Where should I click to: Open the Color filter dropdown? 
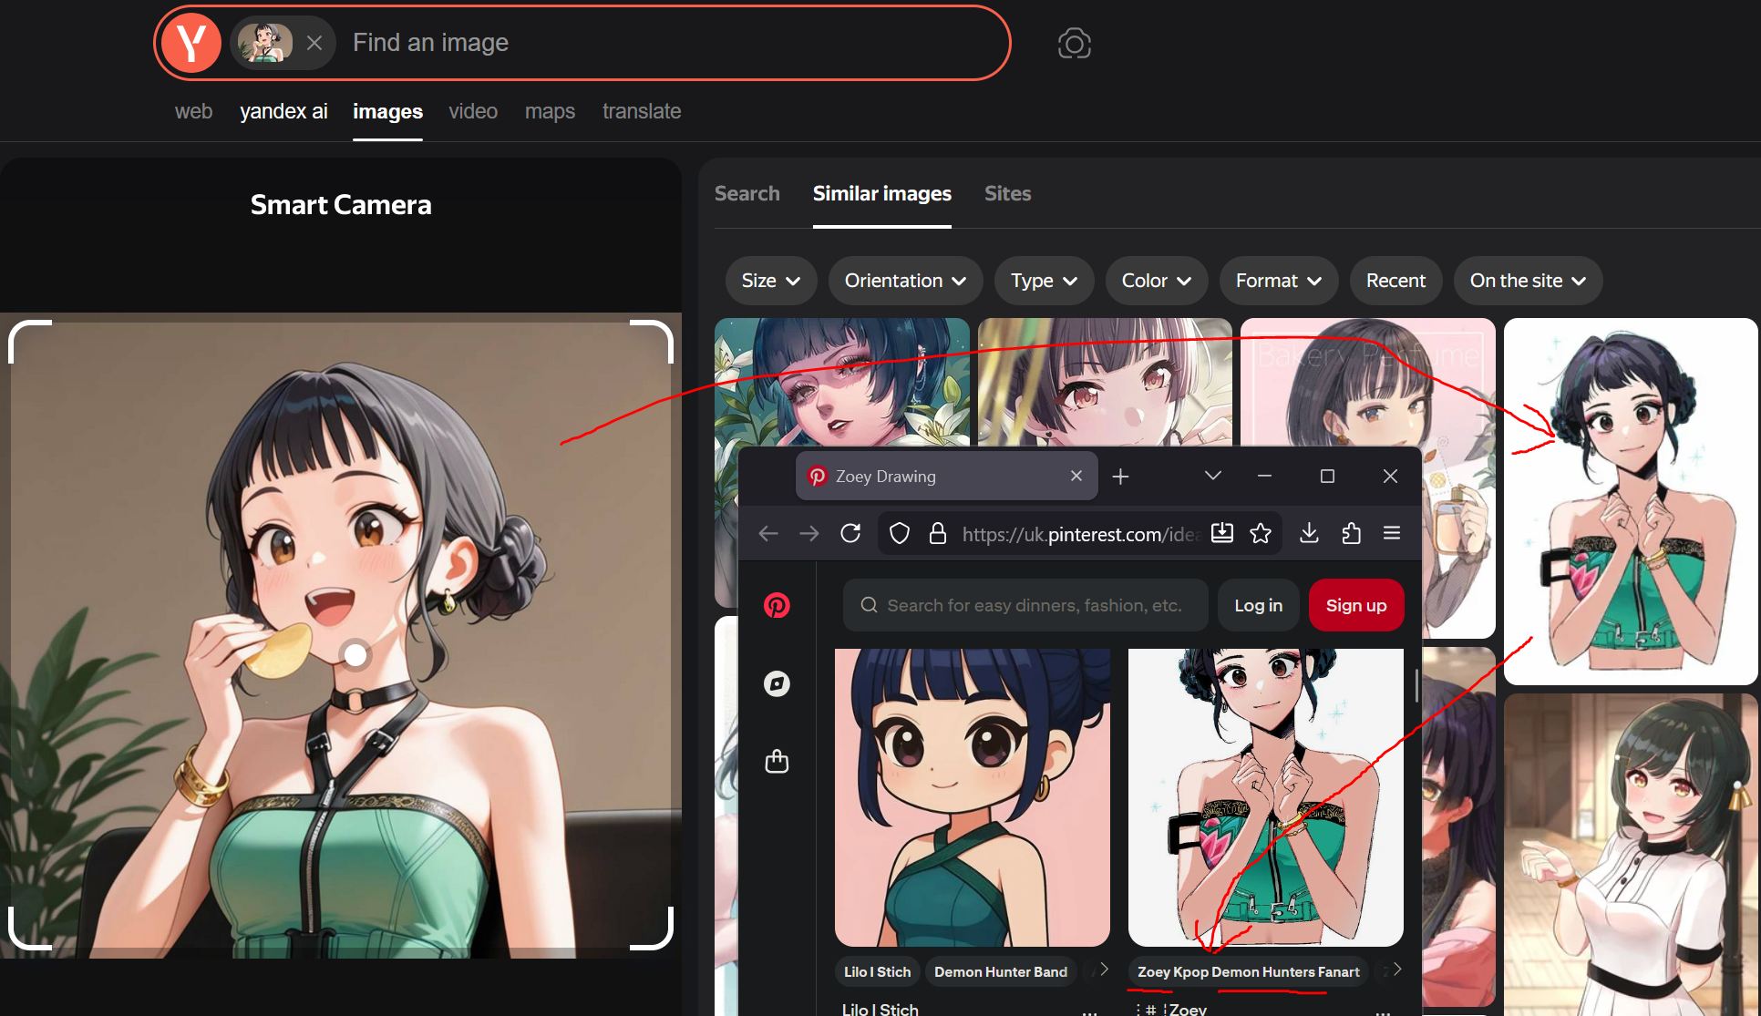pos(1156,281)
